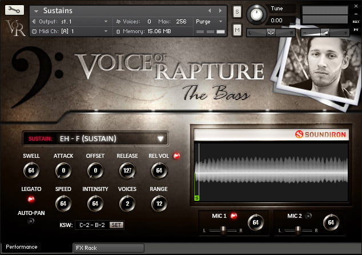Click the MIC 1 volume knob
The width and height of the screenshot is (362, 255).
256,222
